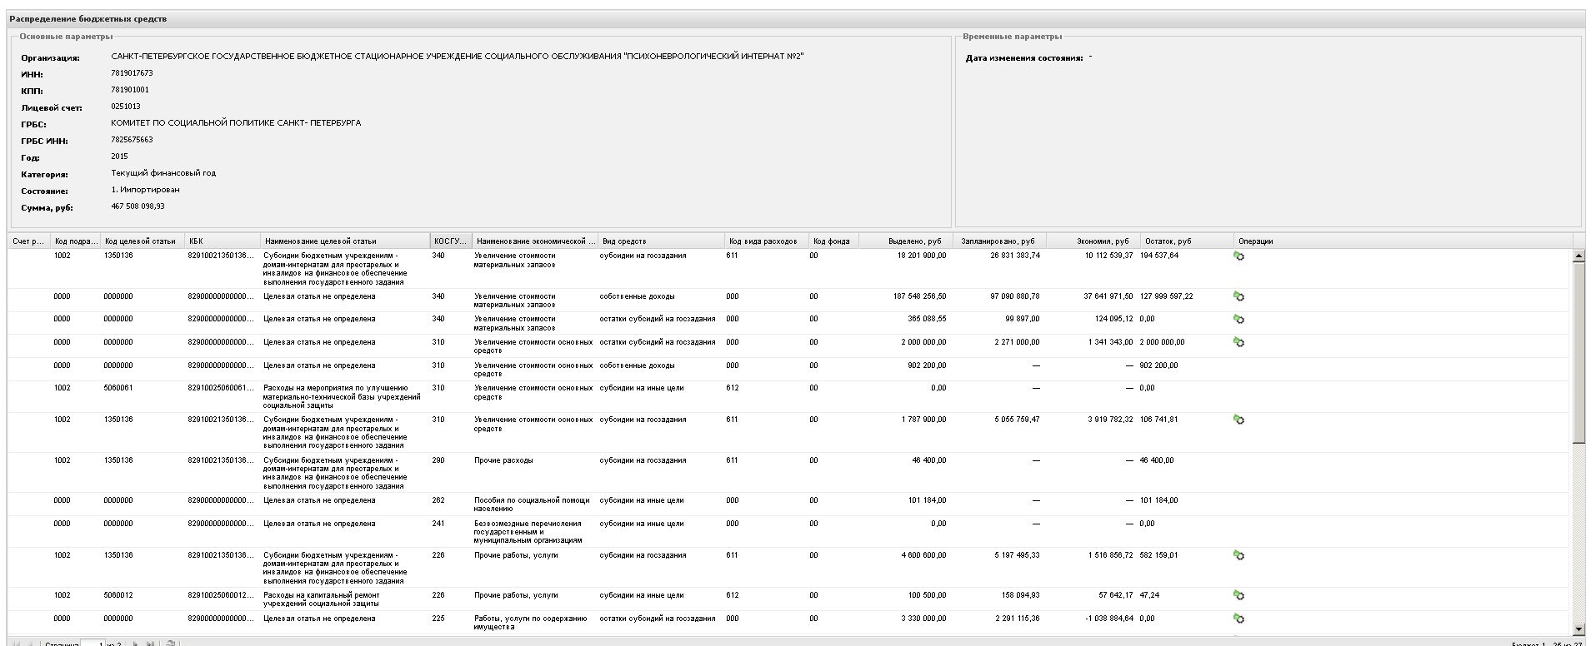Click the "Вид средств" column header
This screenshot has height=646, width=1596.
click(x=661, y=241)
